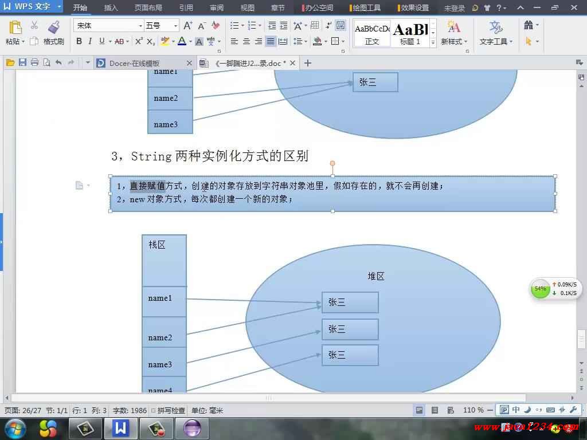Click the Windows Start orb

15,428
